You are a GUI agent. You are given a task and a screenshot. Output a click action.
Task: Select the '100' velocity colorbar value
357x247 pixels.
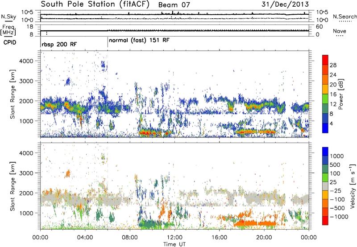(x=334, y=173)
